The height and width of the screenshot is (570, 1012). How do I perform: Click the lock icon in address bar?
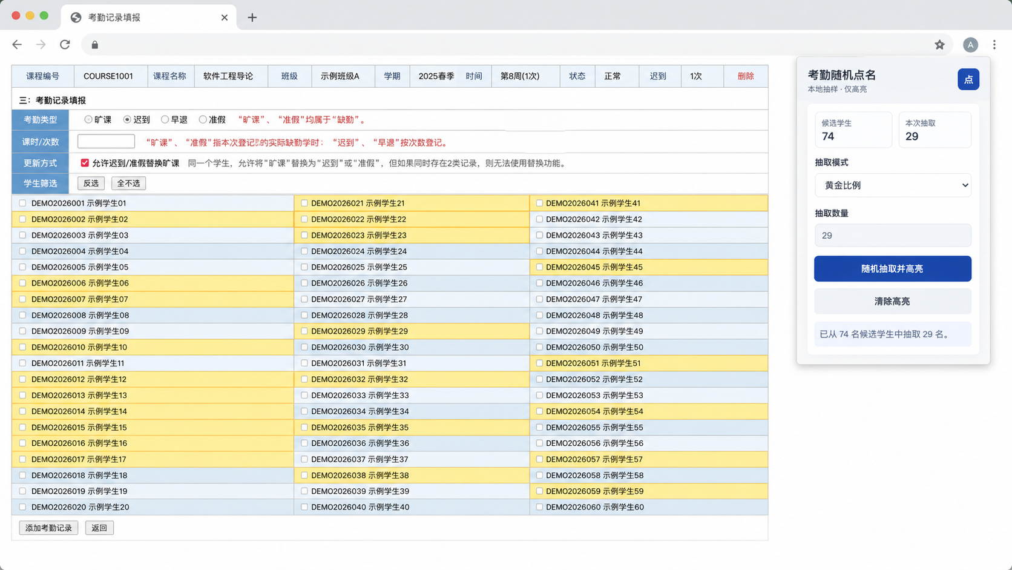click(x=94, y=45)
